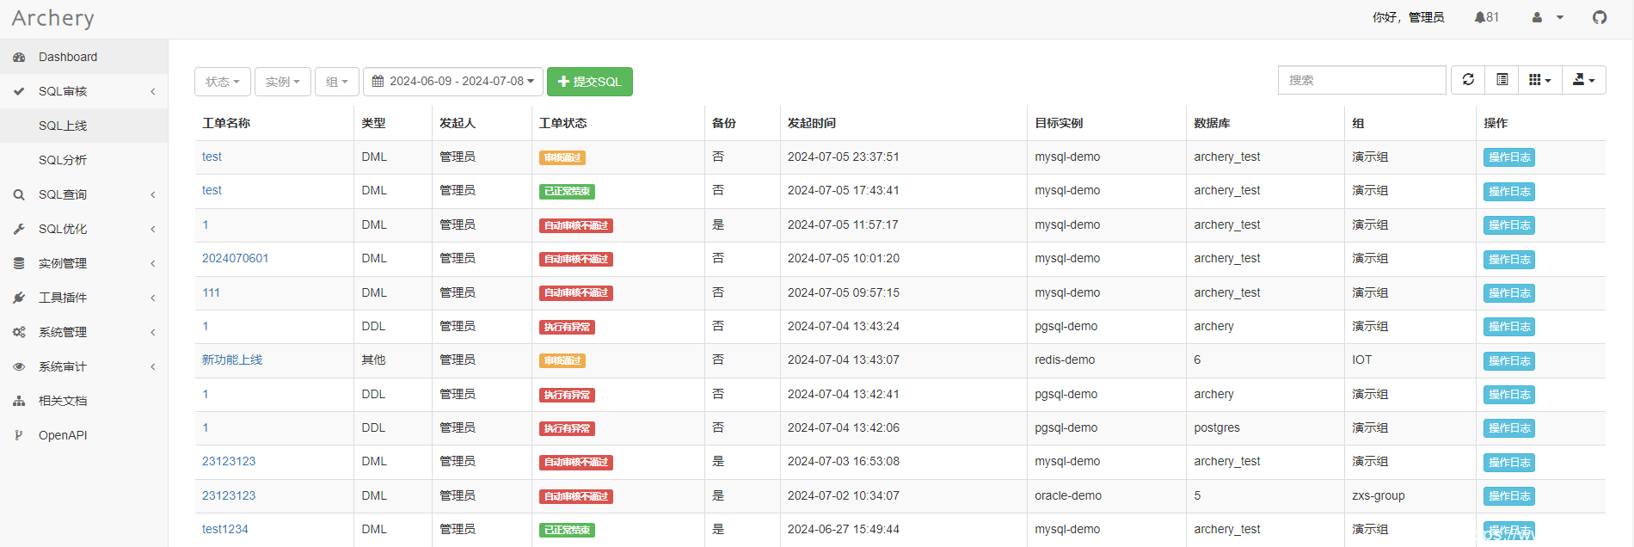The image size is (1634, 547).
Task: Click the SQL查询 search icon in sidebar
Action: [19, 195]
